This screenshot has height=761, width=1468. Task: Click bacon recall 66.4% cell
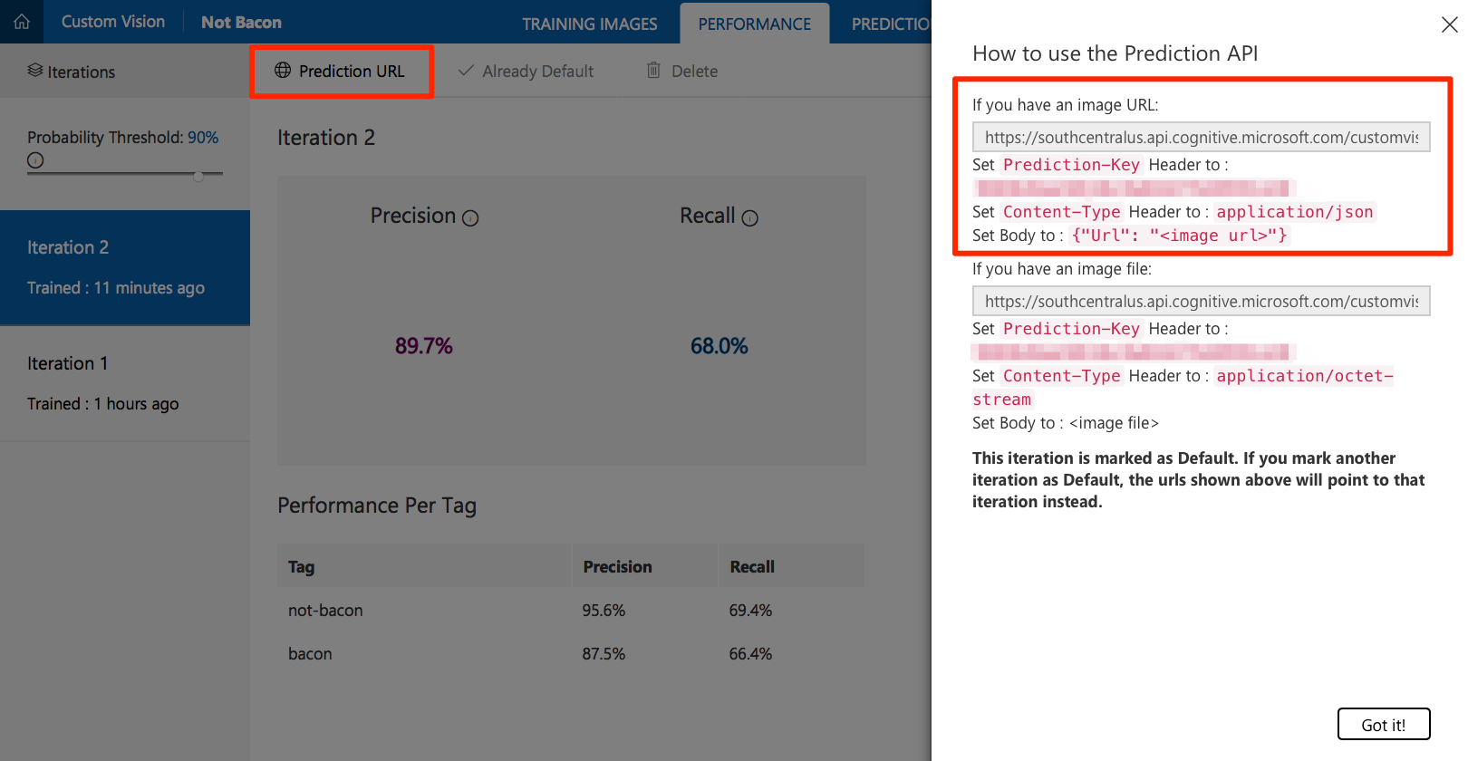(750, 654)
